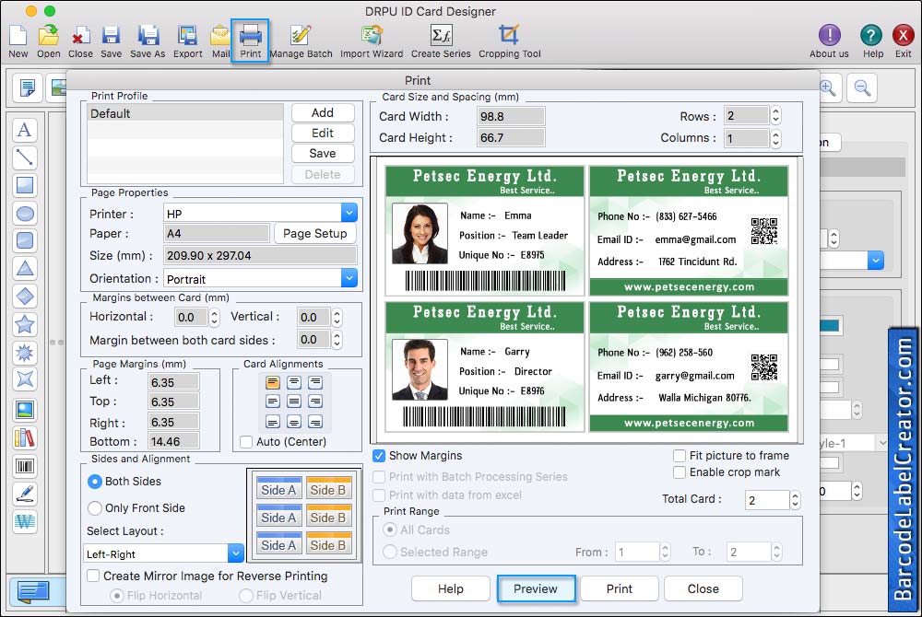Open Page Setup

[x=315, y=234]
